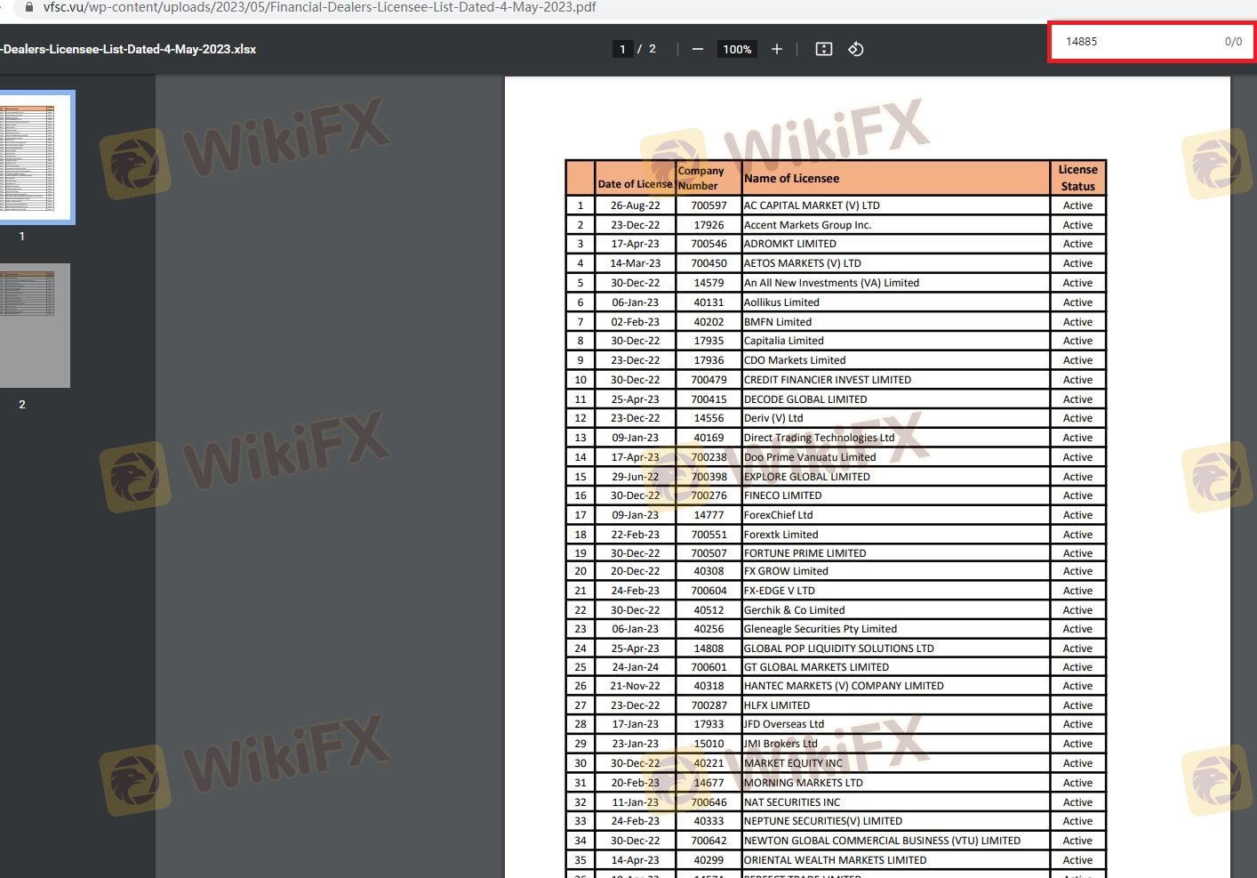Screen dimensions: 1257x878
Task: Click the page number input field
Action: pyautogui.click(x=622, y=49)
